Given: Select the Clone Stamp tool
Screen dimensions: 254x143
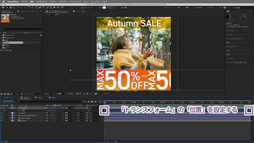Looking at the screenshot, I should [x=51, y=8].
